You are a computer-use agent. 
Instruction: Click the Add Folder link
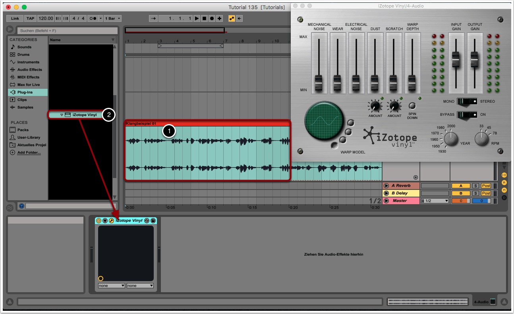[29, 153]
